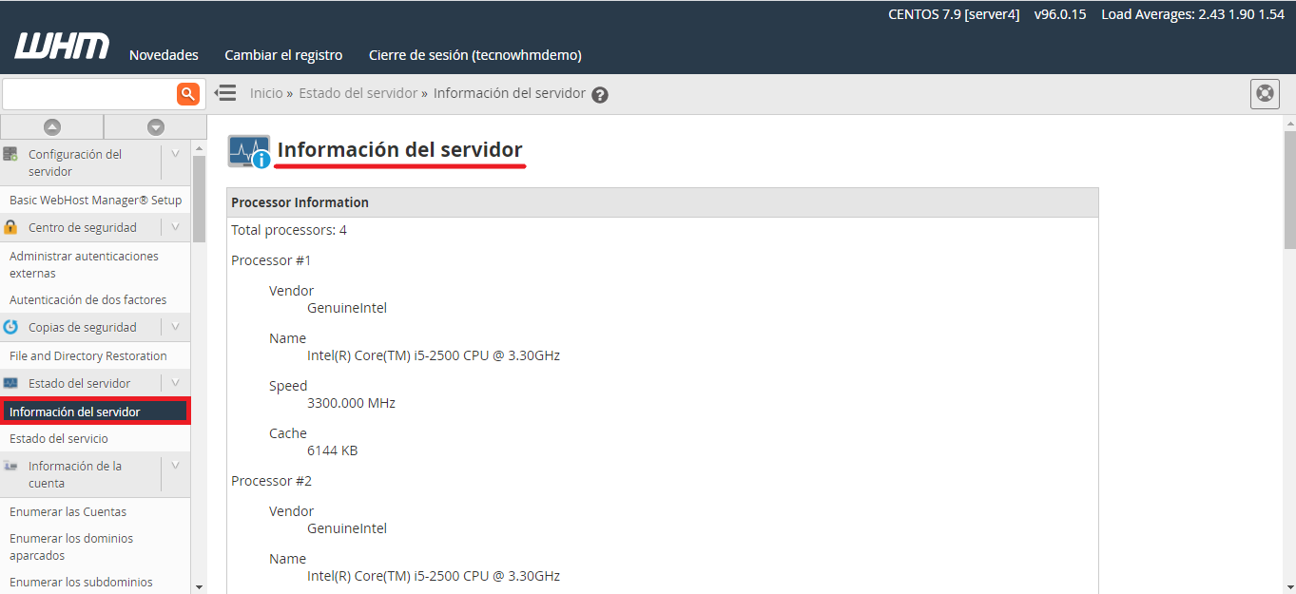Viewport: 1296px width, 594px height.
Task: Open Cambiar el registro in top bar
Action: (x=283, y=55)
